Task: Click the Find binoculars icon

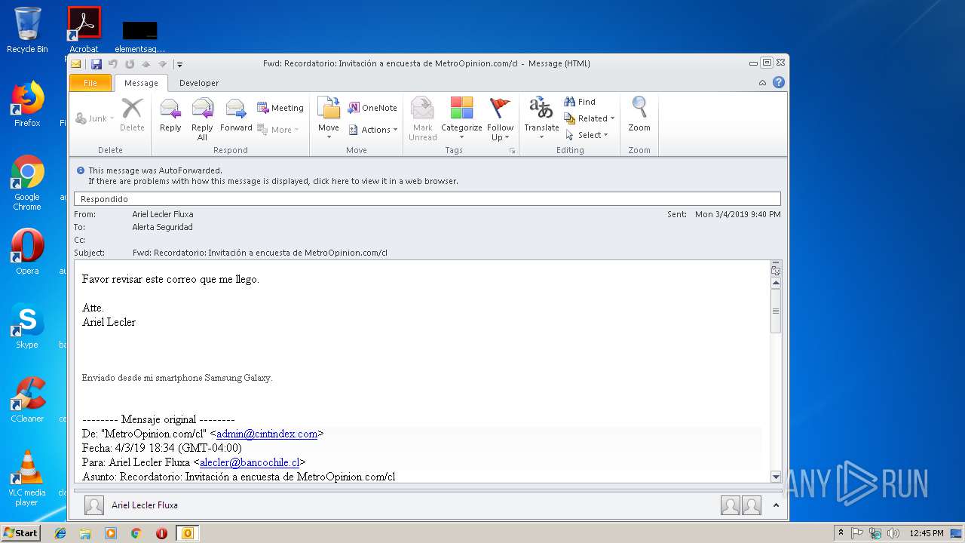Action: 570,102
